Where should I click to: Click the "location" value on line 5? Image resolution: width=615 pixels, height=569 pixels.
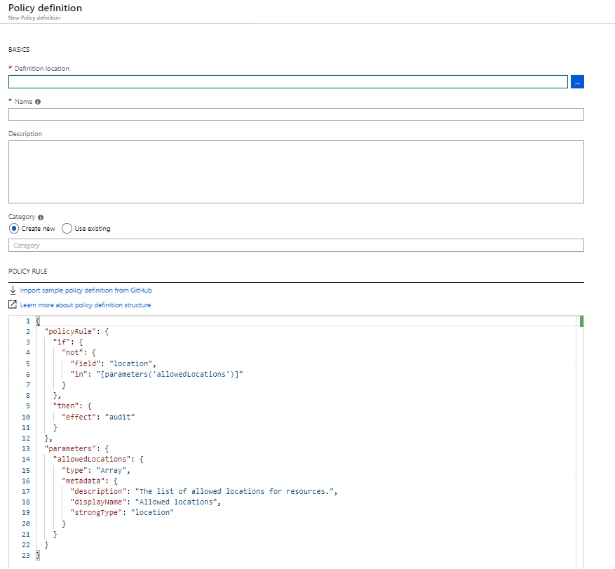130,363
